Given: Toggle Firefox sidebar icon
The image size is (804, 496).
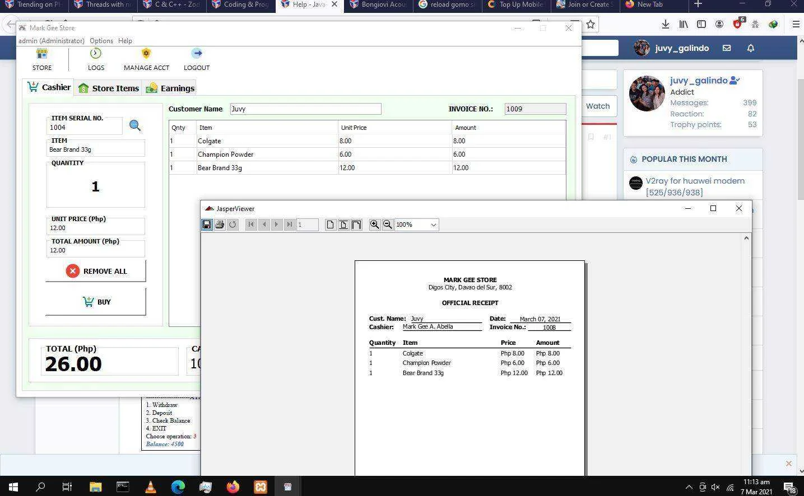Looking at the screenshot, I should click(701, 24).
